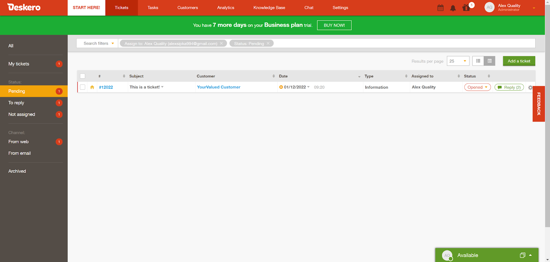Check the box for ticket #12022
550x262 pixels.
(82, 87)
